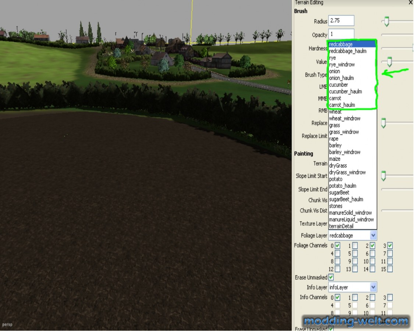Choose onion from the layer list
414x331 pixels.
[x=352, y=71]
